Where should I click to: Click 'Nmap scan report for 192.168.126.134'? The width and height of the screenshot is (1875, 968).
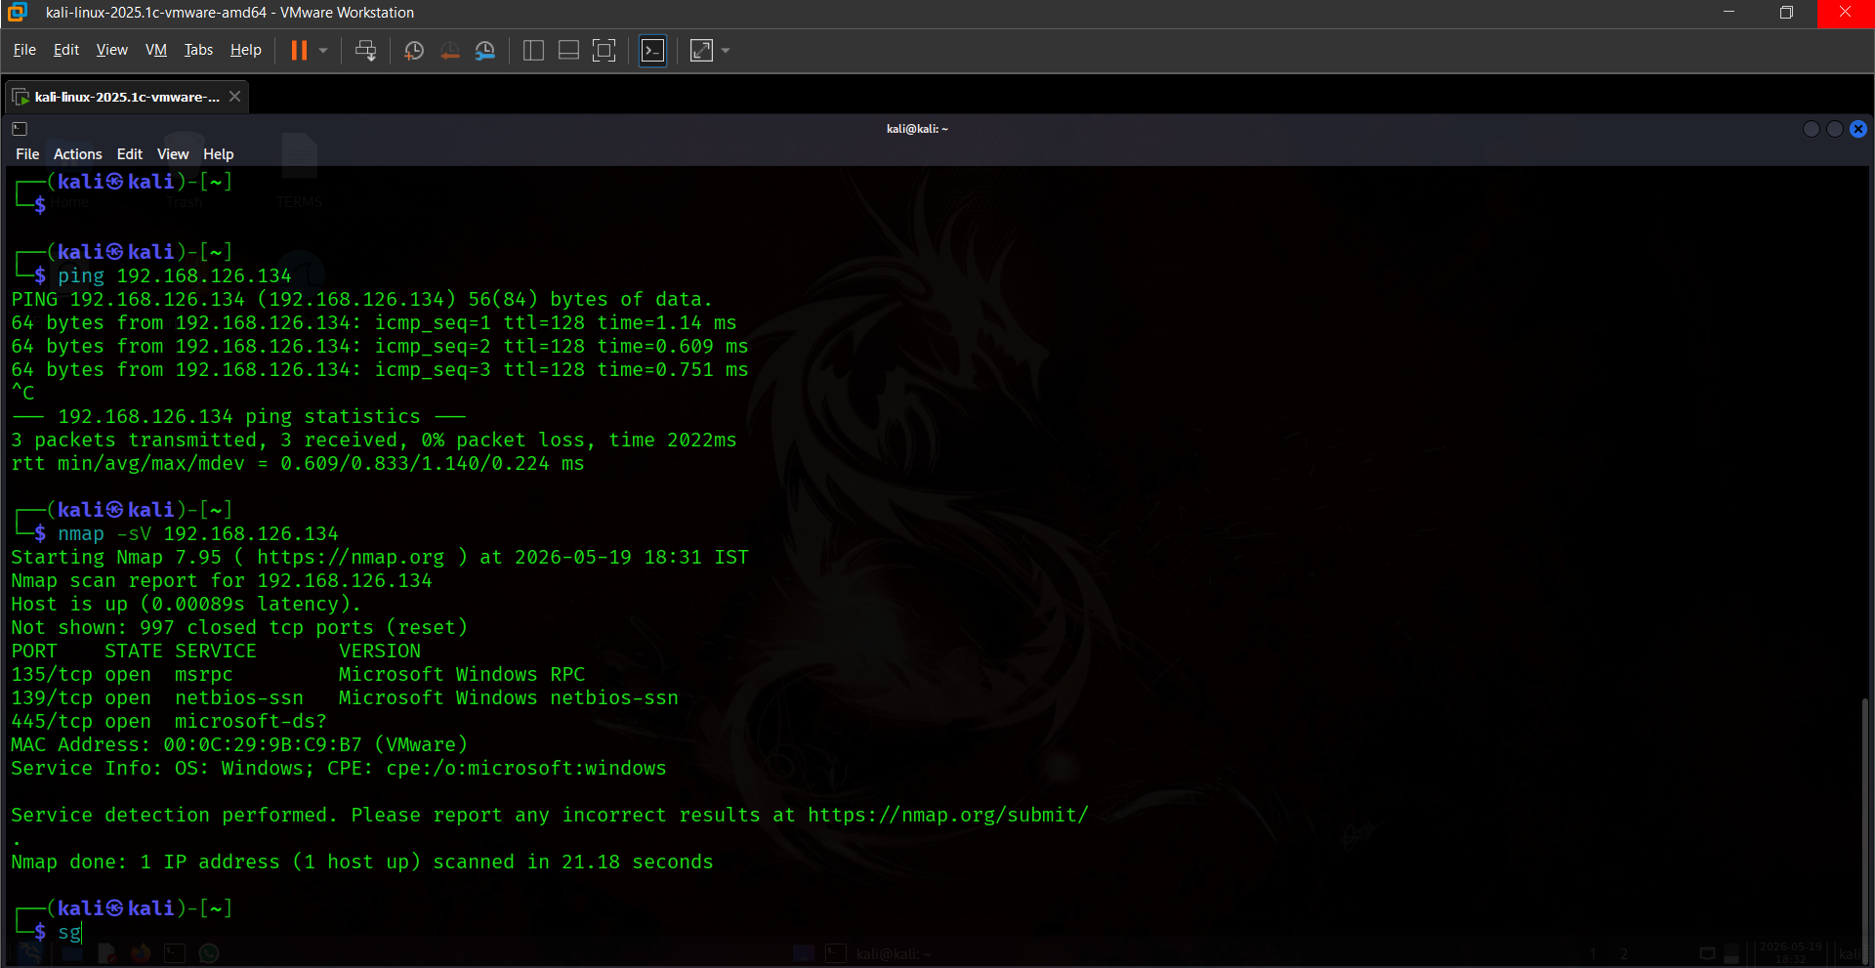pyautogui.click(x=222, y=581)
